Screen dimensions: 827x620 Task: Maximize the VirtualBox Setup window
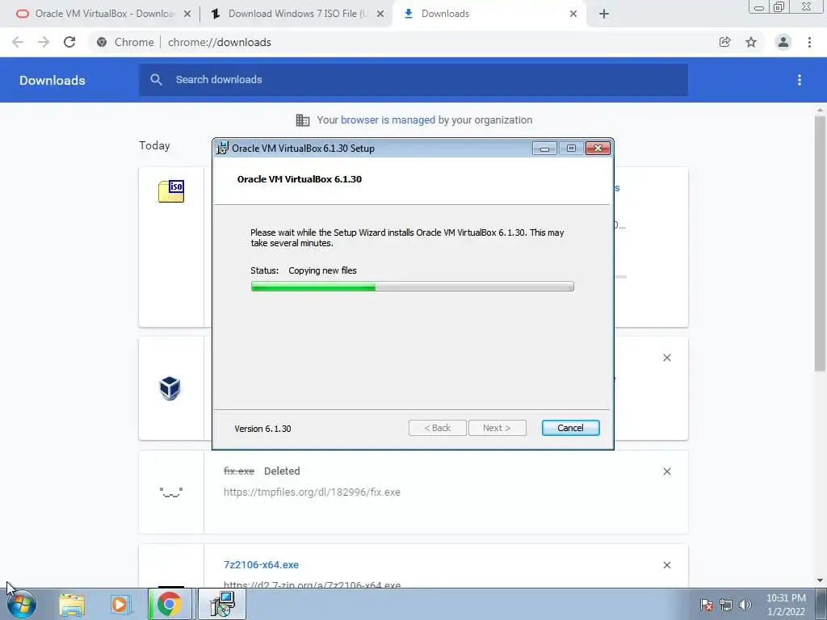point(571,149)
